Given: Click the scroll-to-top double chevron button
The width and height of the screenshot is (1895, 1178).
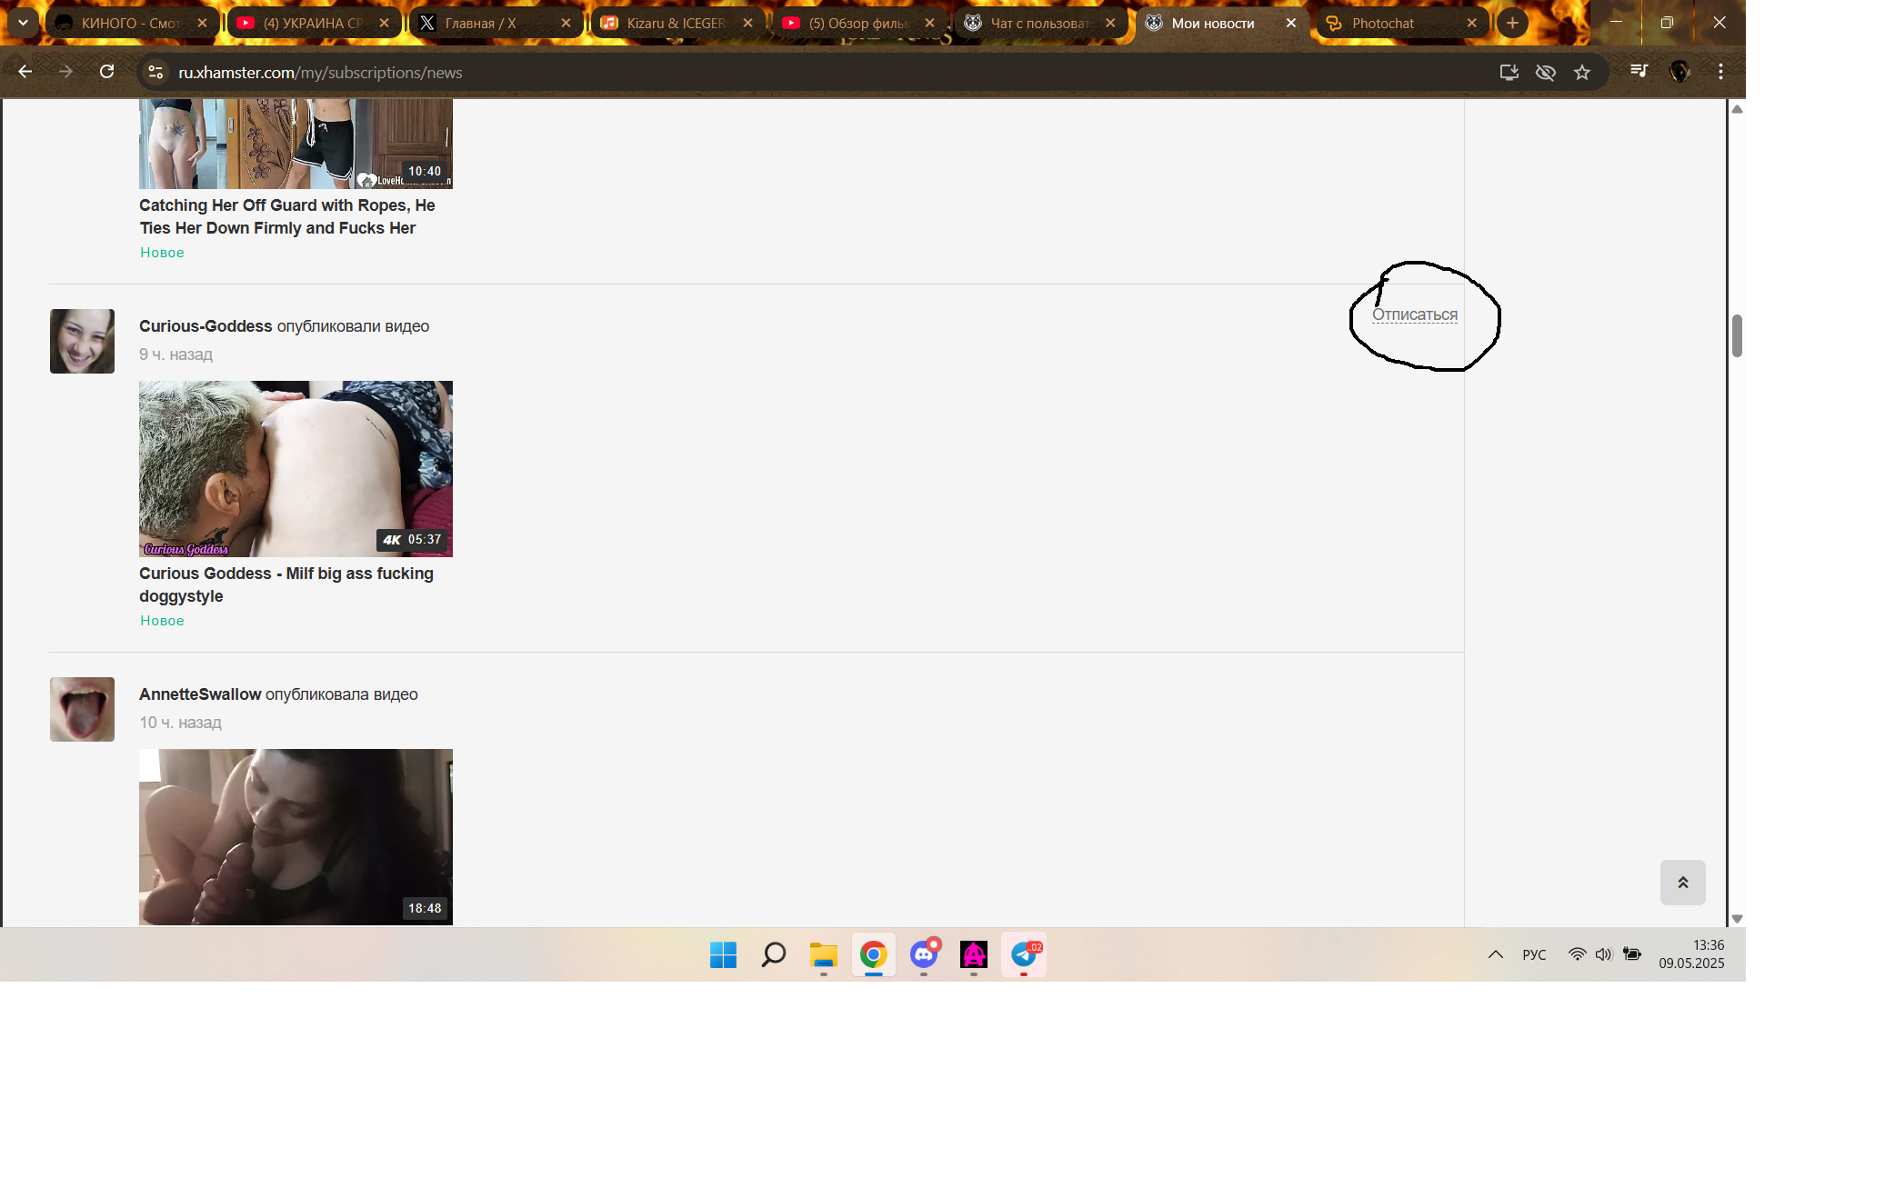Looking at the screenshot, I should 1682,883.
